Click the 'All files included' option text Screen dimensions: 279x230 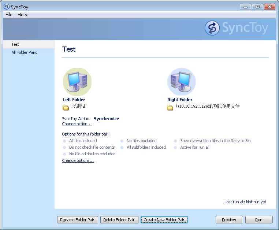83,141
